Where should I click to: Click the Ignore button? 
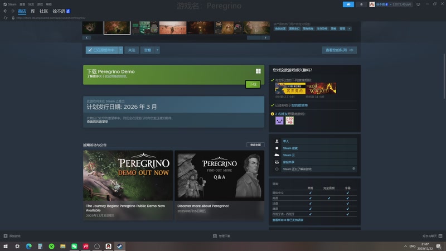[148, 50]
